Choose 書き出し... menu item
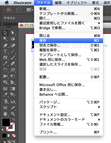 pos(69,90)
